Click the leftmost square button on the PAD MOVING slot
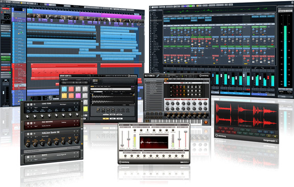 28,123
